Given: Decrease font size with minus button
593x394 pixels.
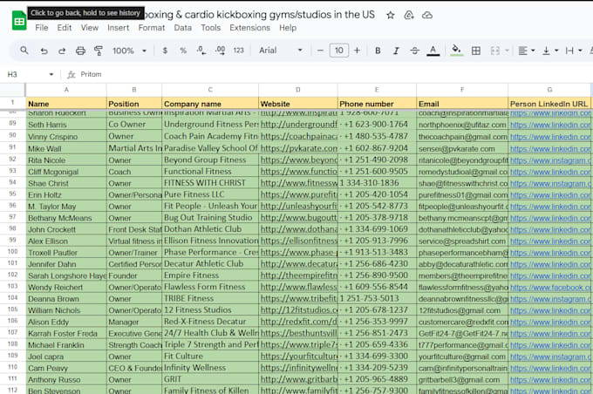Looking at the screenshot, I should click(x=320, y=51).
